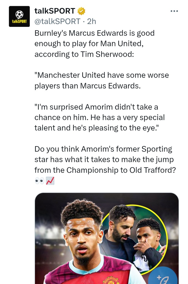Image resolution: width=188 pixels, height=284 pixels.
Task: Click the gold verified badge
Action: click(x=81, y=11)
